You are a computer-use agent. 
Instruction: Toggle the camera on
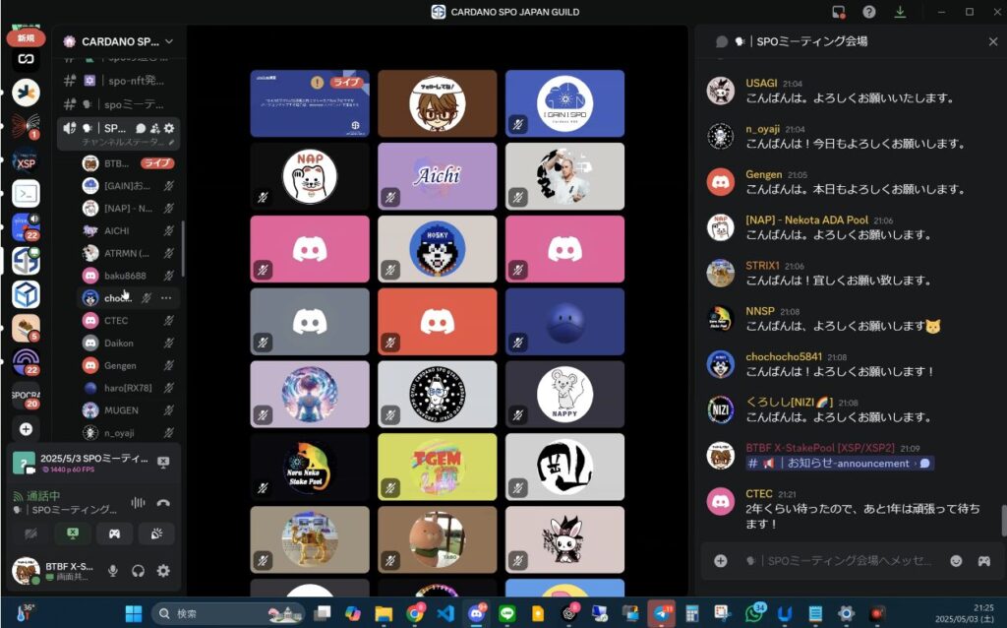(x=30, y=534)
